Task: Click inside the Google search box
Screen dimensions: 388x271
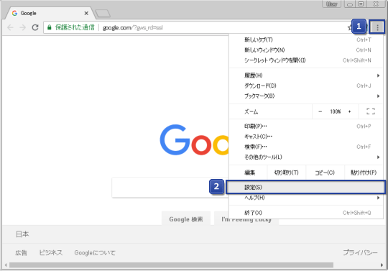Action: [170, 188]
